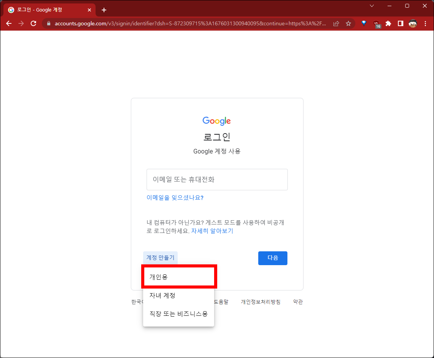Open the tab search chevron
The image size is (434, 358).
coord(372,6)
